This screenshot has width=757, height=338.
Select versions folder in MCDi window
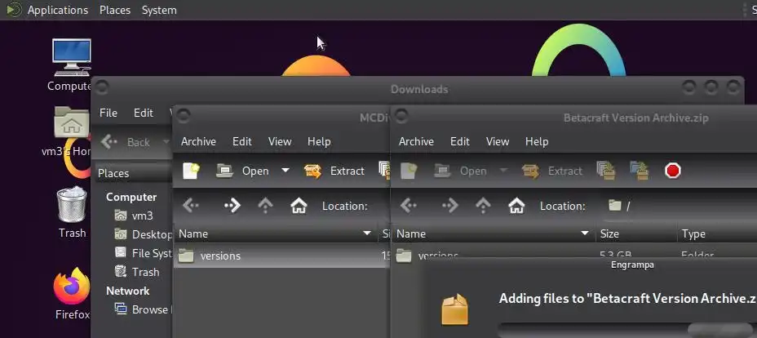tap(282, 256)
